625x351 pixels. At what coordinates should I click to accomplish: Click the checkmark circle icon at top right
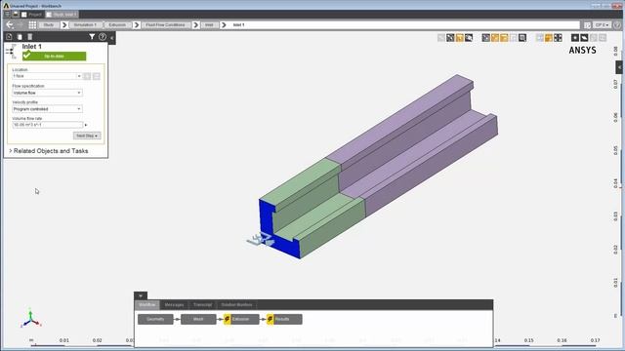click(x=617, y=24)
